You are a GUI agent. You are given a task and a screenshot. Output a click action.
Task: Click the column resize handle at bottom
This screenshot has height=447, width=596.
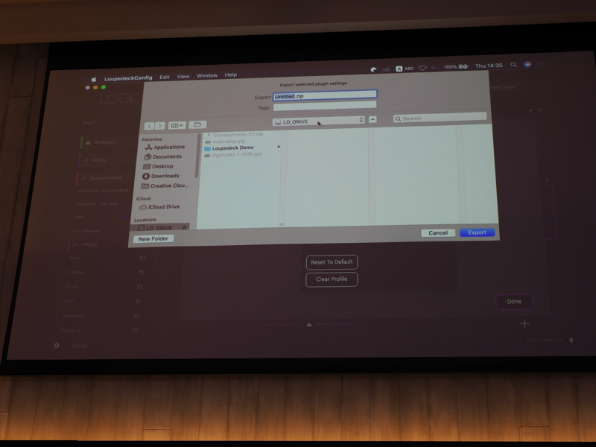[282, 224]
